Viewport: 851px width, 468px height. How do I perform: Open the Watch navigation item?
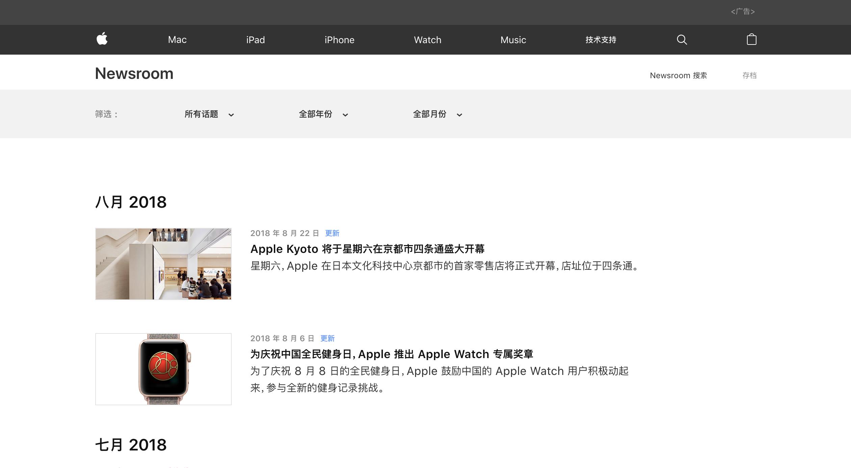[428, 40]
